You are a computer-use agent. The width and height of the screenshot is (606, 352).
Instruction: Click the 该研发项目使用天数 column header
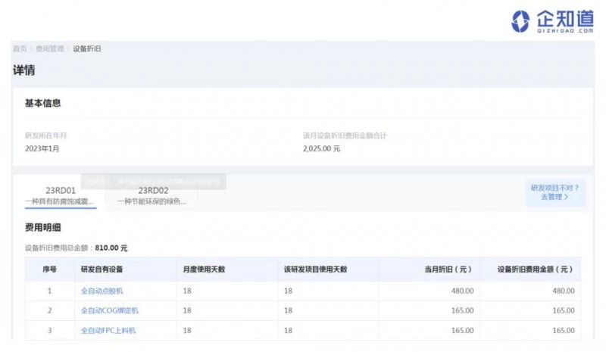pyautogui.click(x=315, y=269)
